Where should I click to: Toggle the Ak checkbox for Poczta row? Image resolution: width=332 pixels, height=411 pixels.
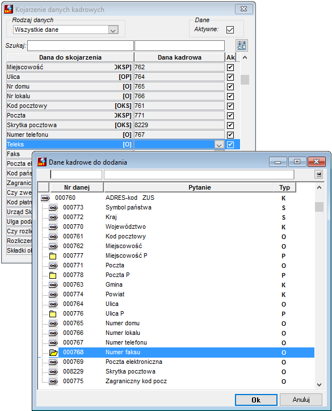tap(230, 116)
